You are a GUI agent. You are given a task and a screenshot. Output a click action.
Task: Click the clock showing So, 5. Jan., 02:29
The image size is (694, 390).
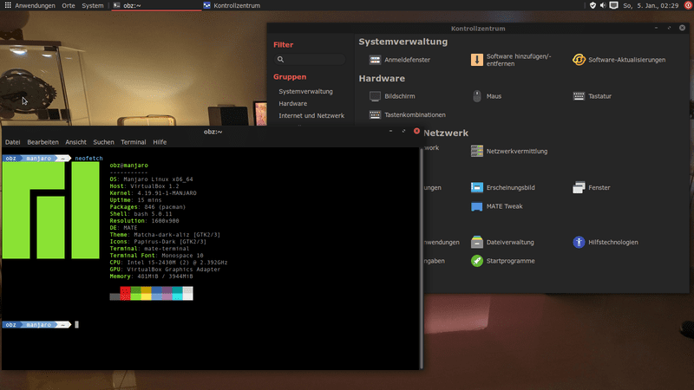[651, 5]
